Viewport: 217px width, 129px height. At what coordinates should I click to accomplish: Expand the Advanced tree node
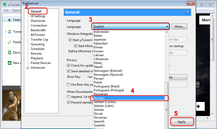point(28,68)
